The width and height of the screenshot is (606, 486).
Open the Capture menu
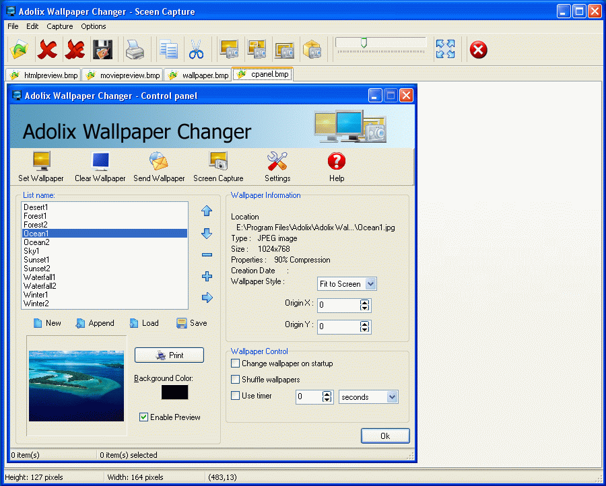(x=59, y=26)
